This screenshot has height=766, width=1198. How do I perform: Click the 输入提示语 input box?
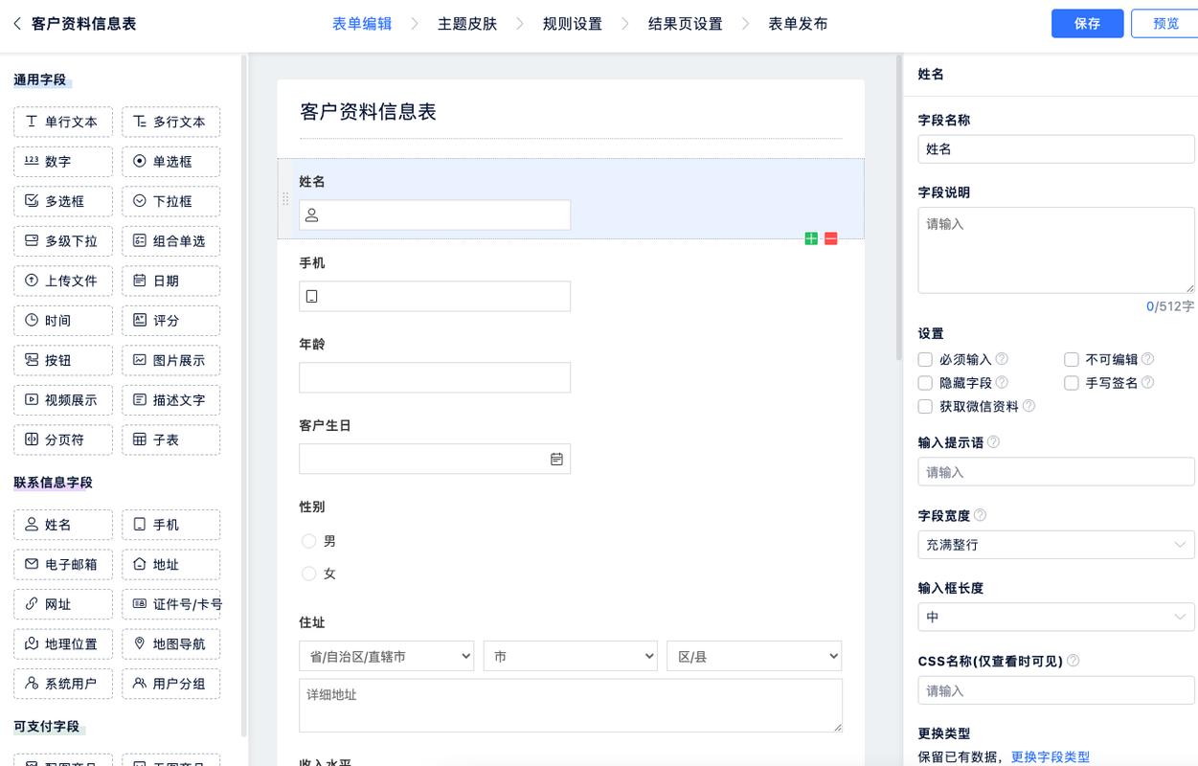(1056, 472)
